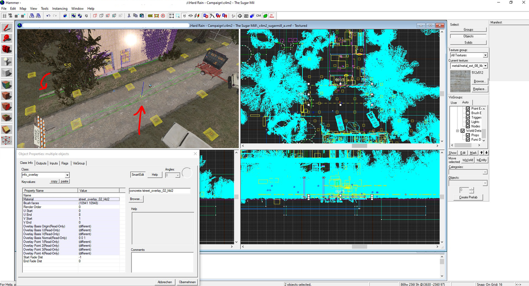Click the Groups select button
Viewport: 529px width, 286px height.
468,30
